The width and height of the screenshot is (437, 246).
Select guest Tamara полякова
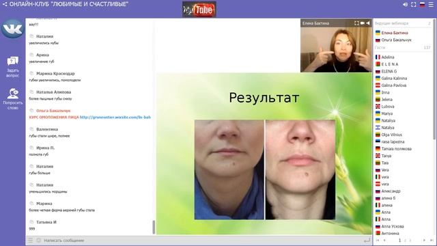click(x=396, y=149)
